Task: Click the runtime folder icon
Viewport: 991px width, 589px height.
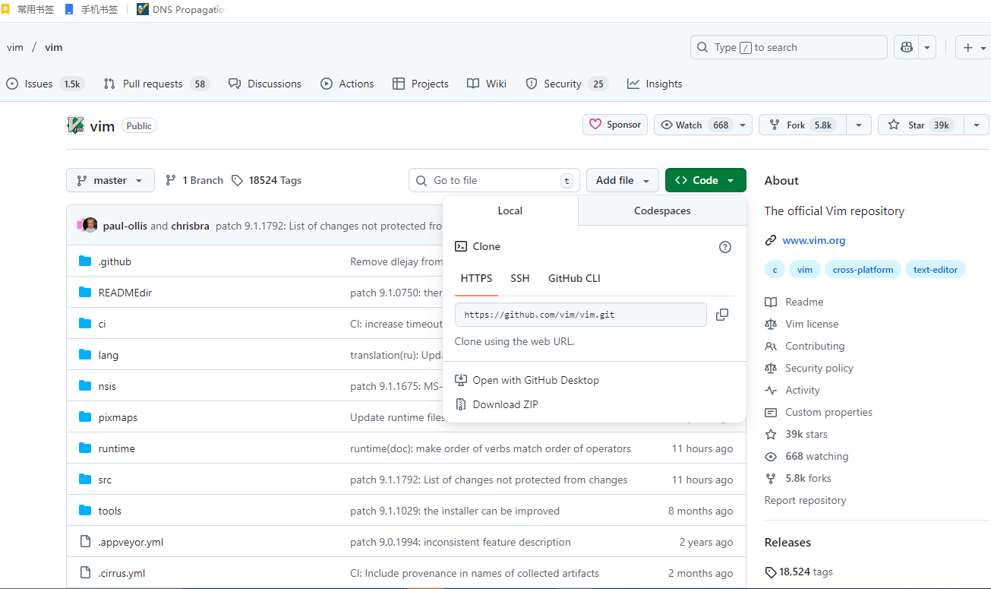Action: click(x=85, y=448)
